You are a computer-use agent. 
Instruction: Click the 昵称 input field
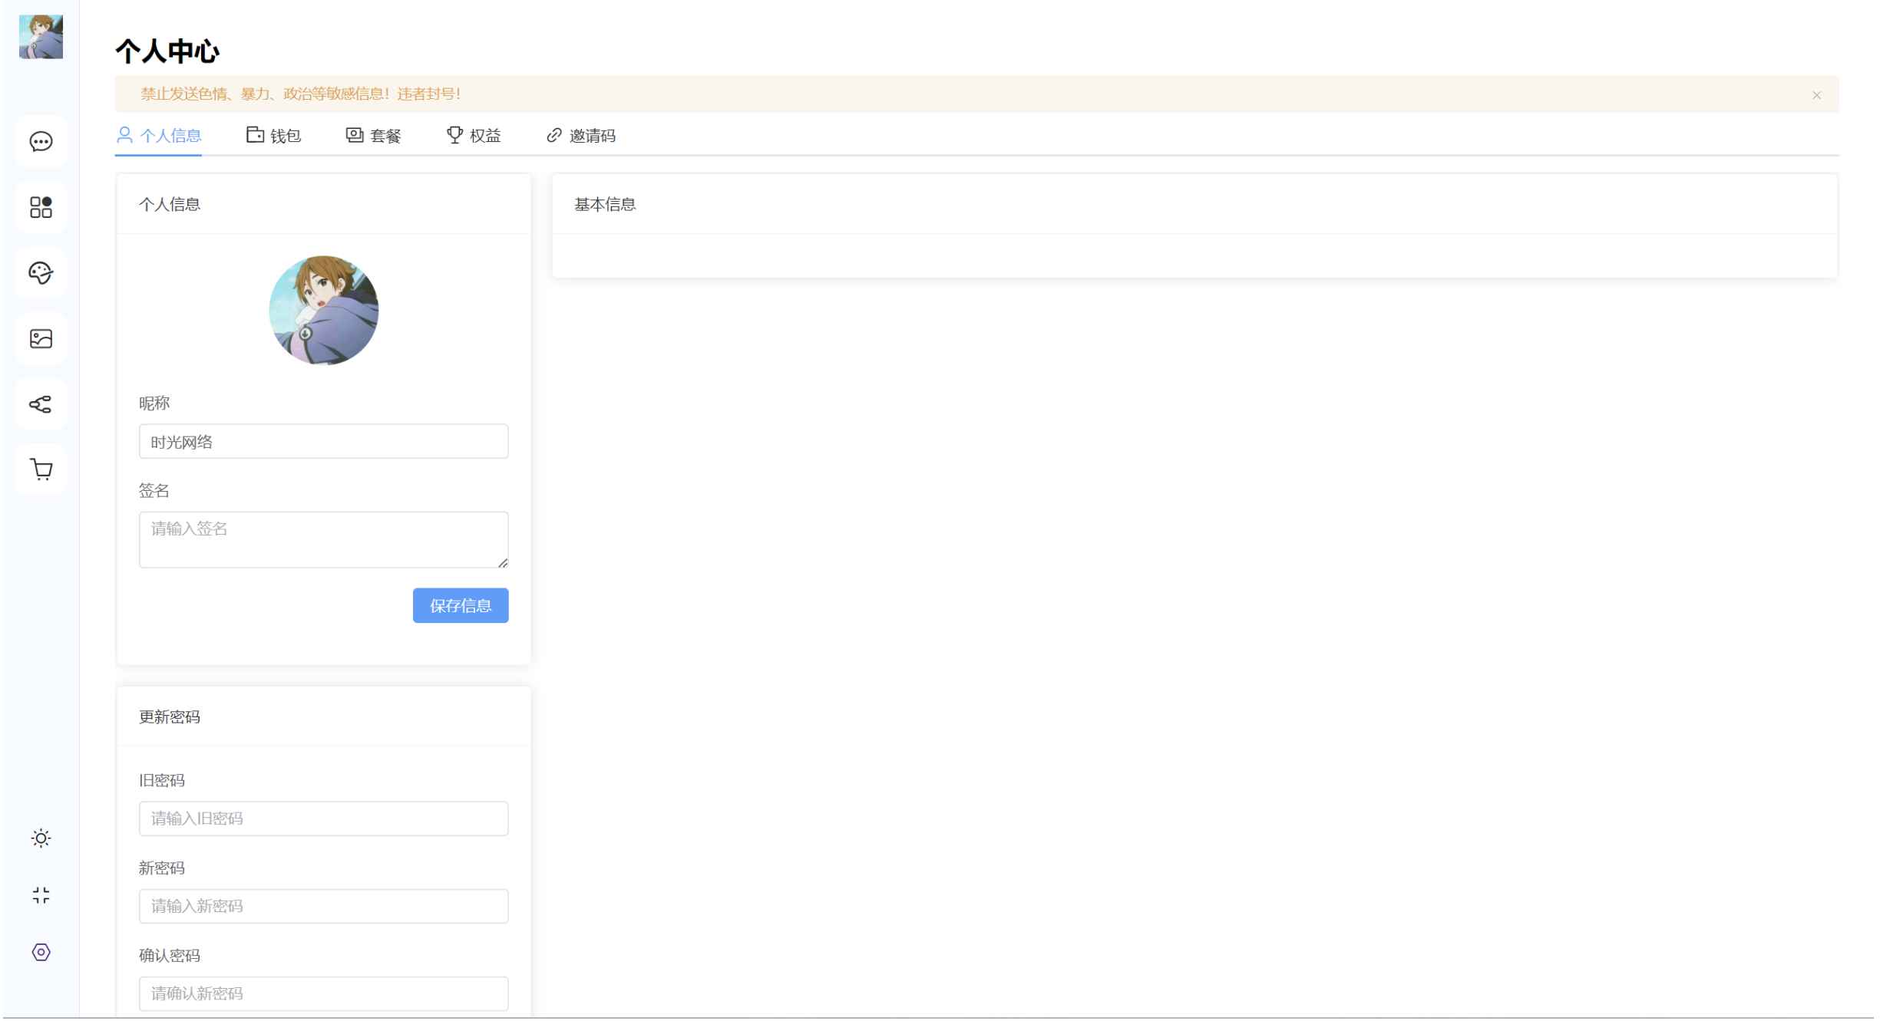tap(323, 442)
